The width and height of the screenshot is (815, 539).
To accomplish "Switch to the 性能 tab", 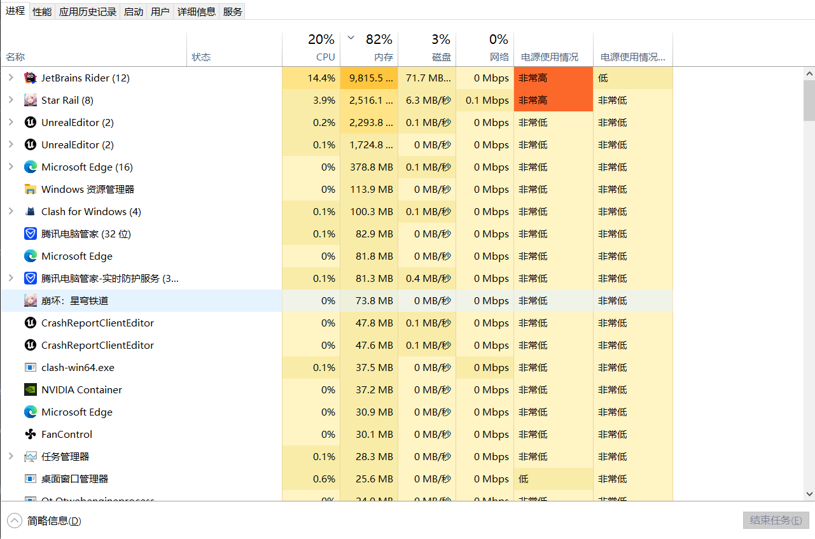I will coord(42,11).
